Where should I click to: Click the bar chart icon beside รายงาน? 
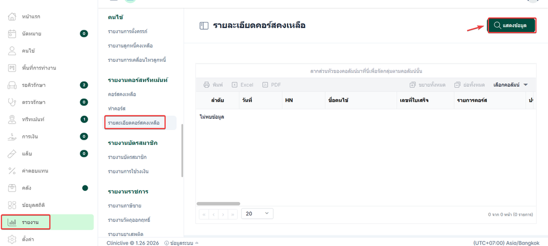coord(13,222)
